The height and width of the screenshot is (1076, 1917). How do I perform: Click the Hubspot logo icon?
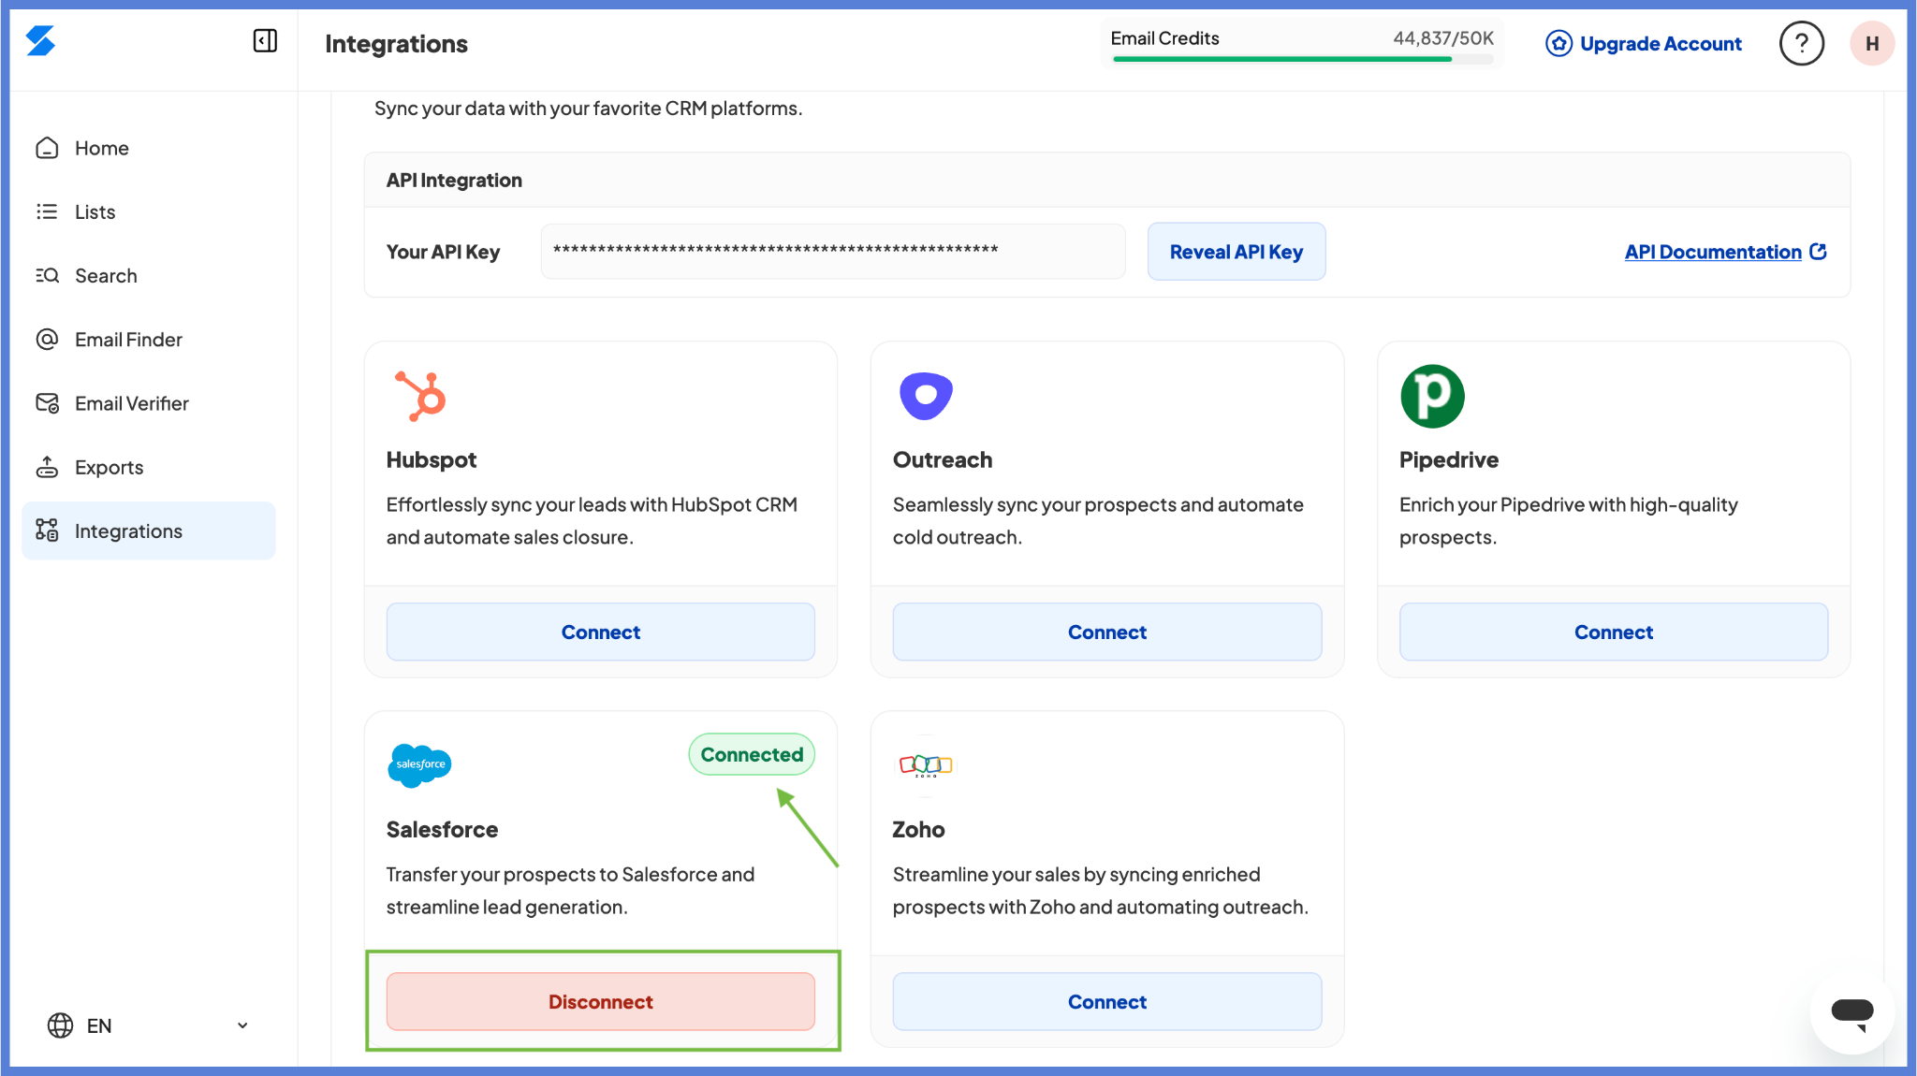click(x=420, y=396)
